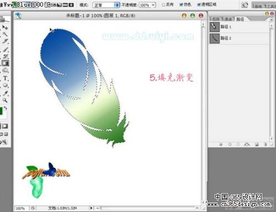Click the green foreground color swatch

click(x=1, y=111)
